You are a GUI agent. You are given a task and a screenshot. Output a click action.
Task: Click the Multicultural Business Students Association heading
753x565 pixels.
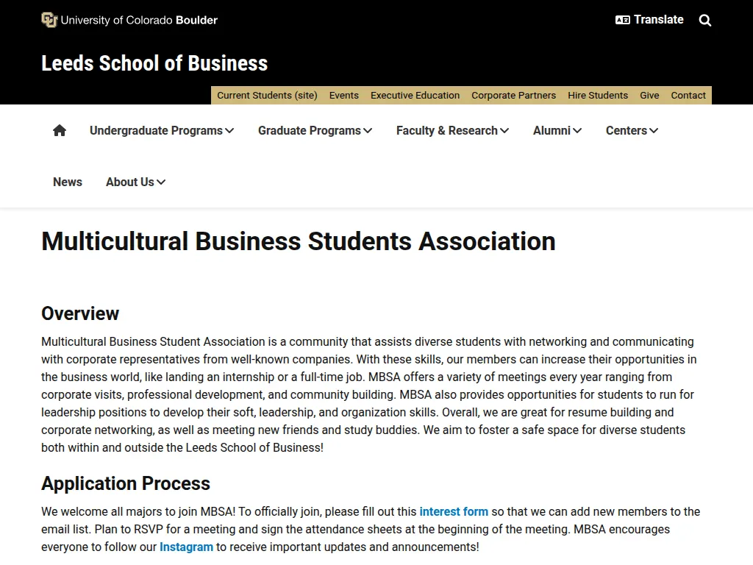[x=299, y=241]
